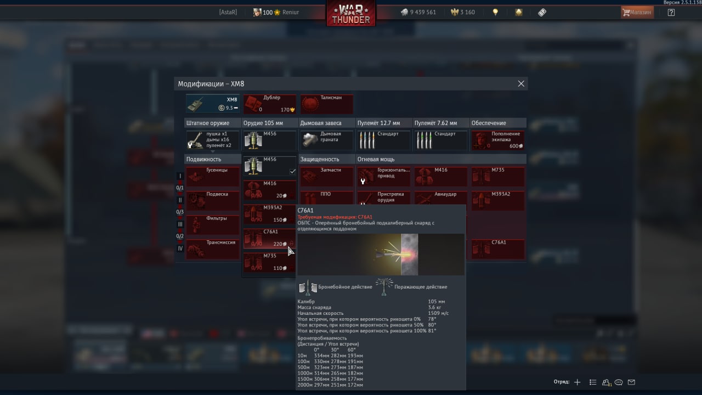This screenshot has width=702, height=395.
Task: Open the mail envelope icon
Action: (x=631, y=382)
